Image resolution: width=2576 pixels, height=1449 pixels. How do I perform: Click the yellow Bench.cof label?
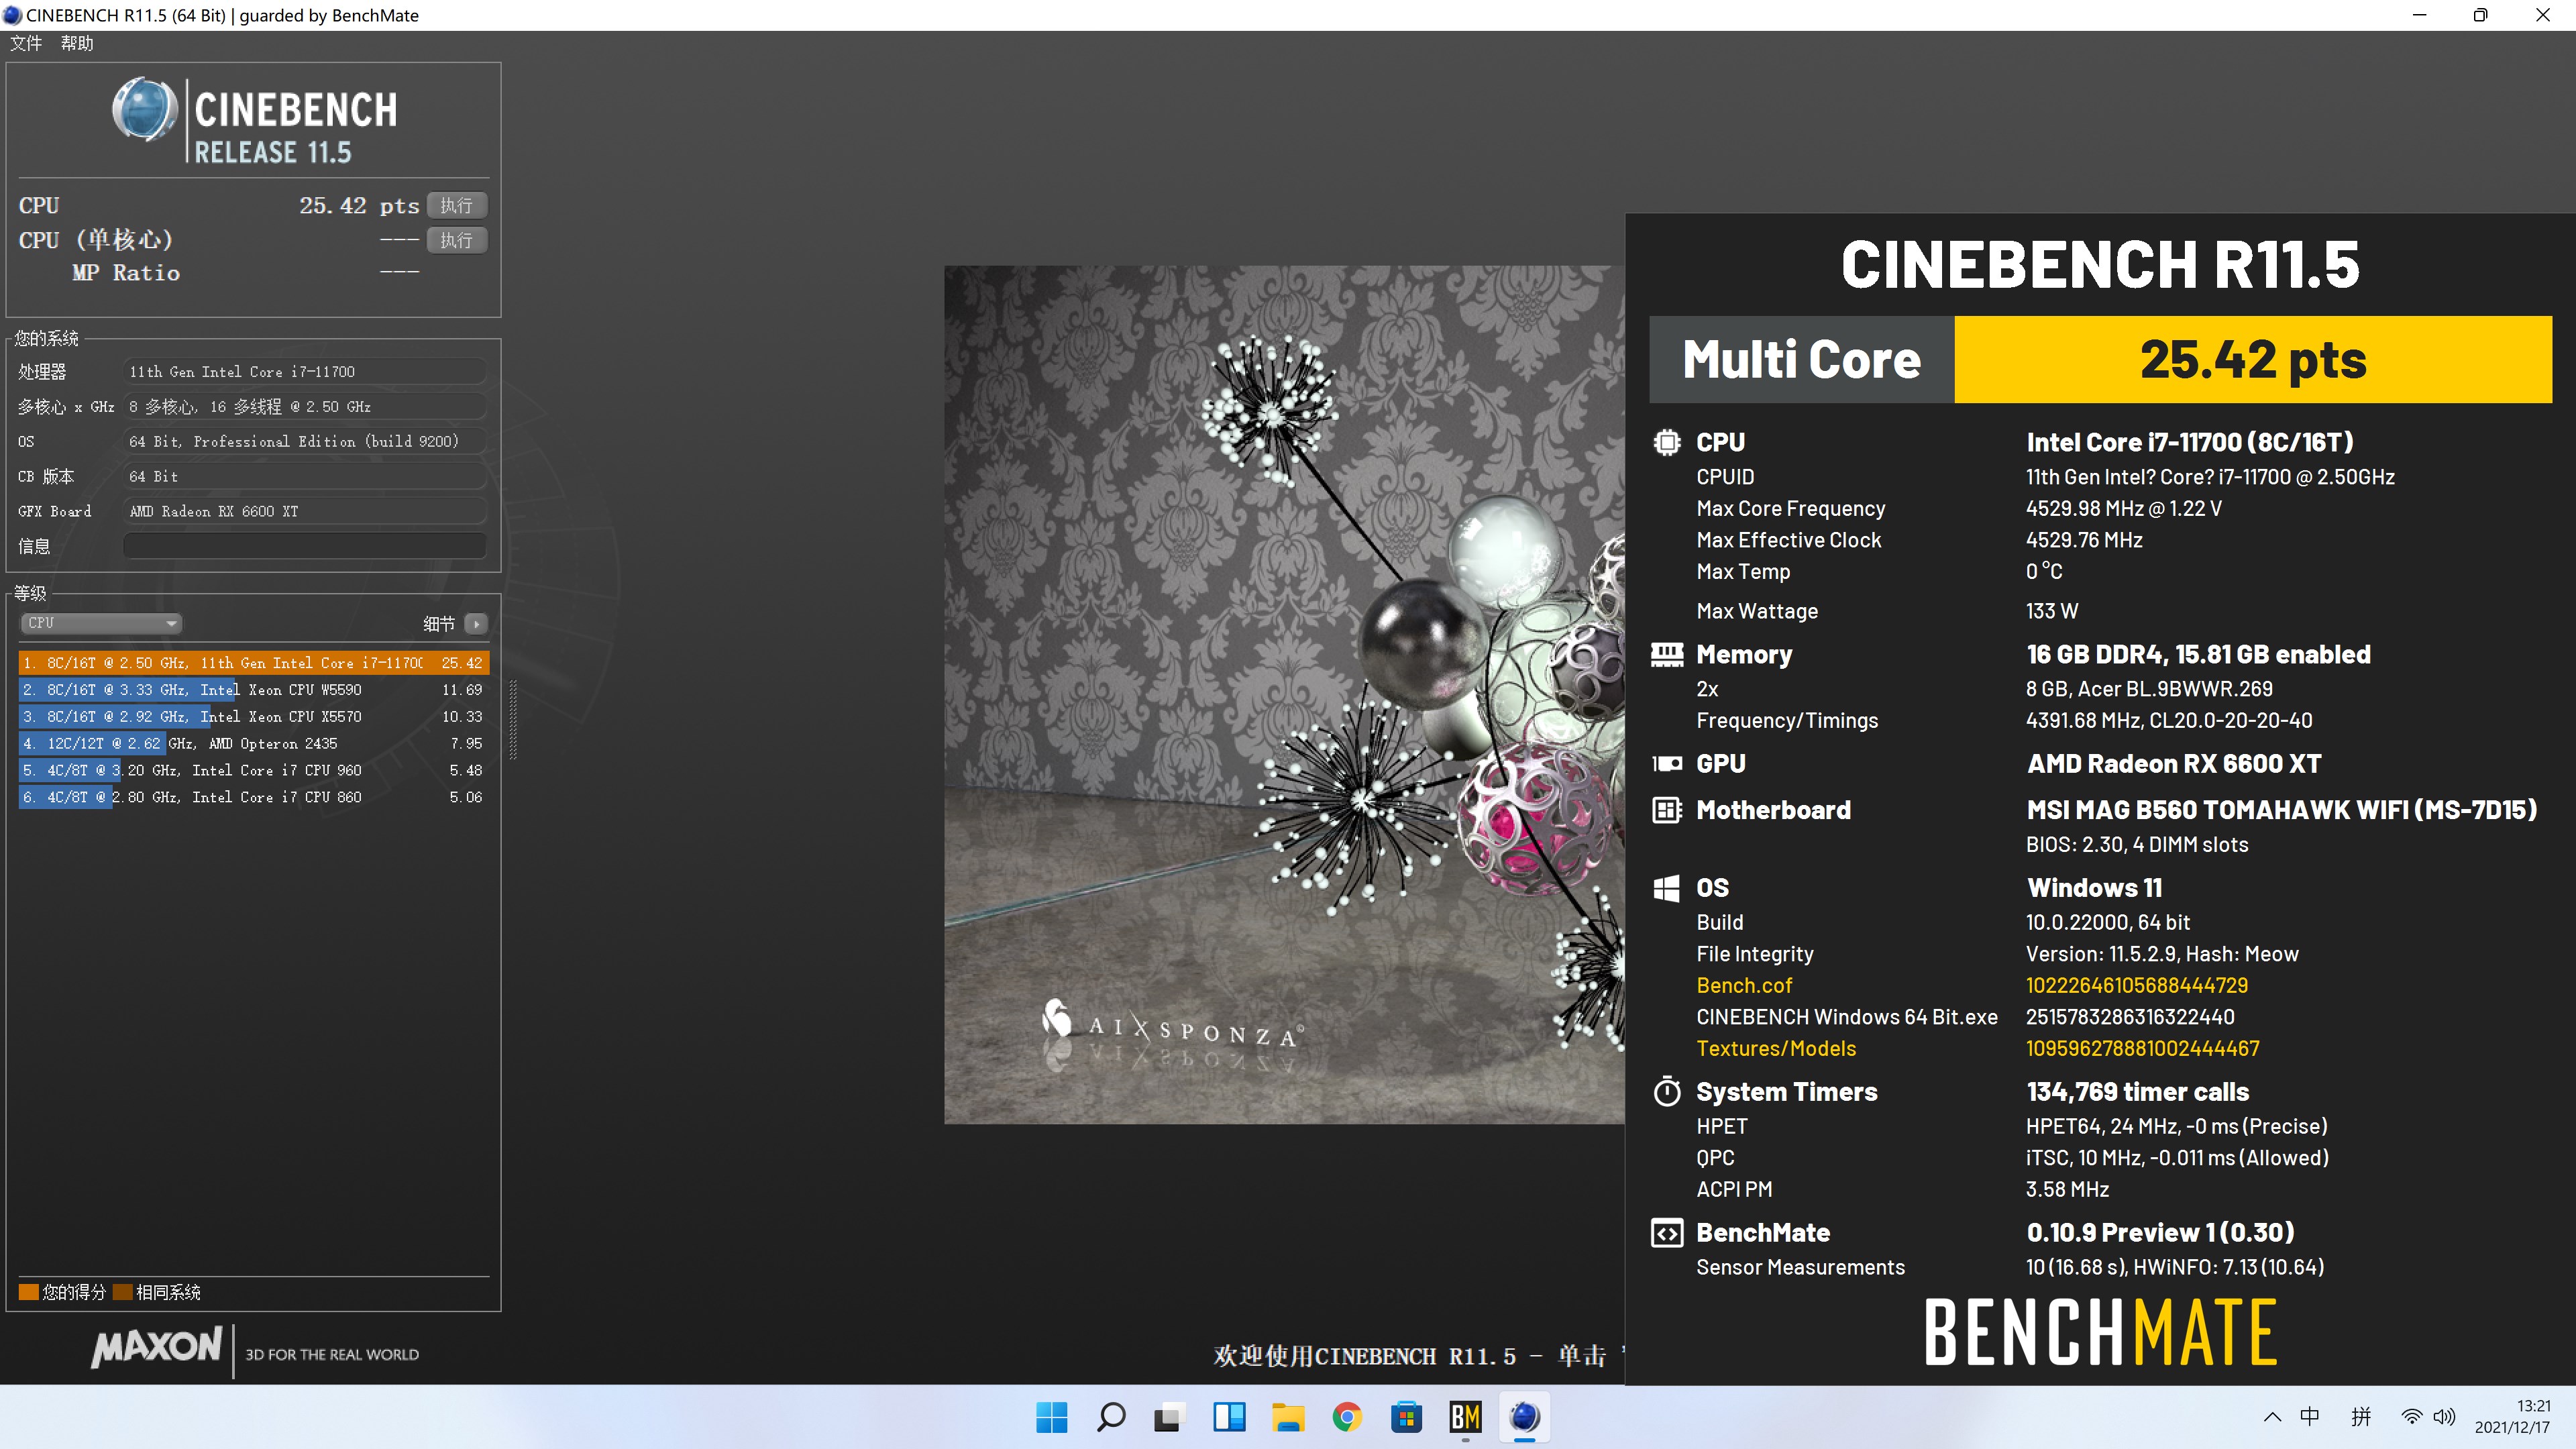tap(1744, 986)
